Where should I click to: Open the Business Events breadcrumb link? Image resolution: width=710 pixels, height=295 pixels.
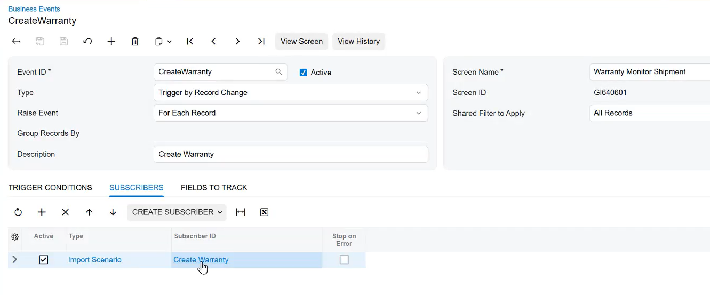(34, 9)
